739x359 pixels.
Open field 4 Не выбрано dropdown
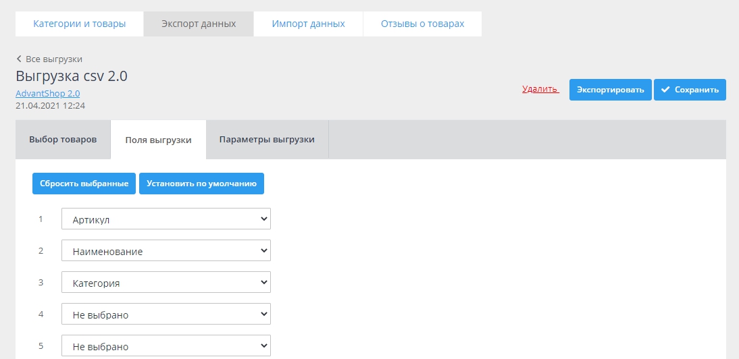pyautogui.click(x=165, y=314)
